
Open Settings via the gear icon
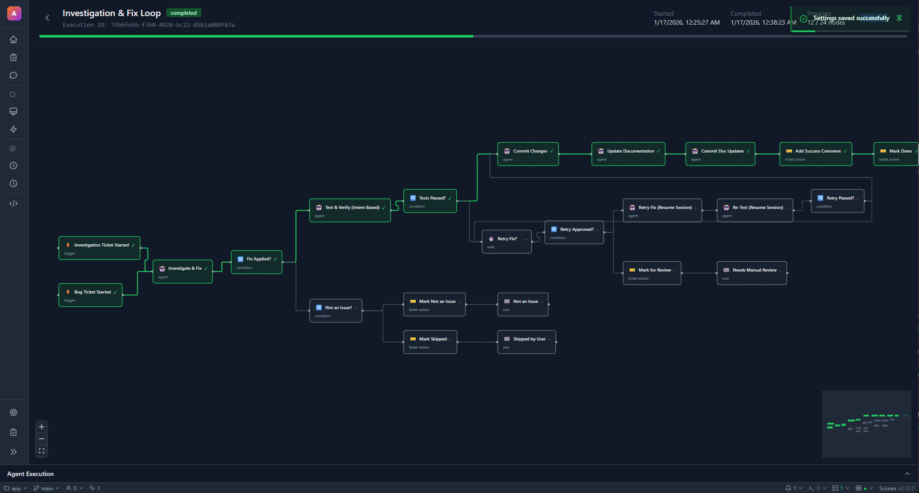tap(13, 412)
